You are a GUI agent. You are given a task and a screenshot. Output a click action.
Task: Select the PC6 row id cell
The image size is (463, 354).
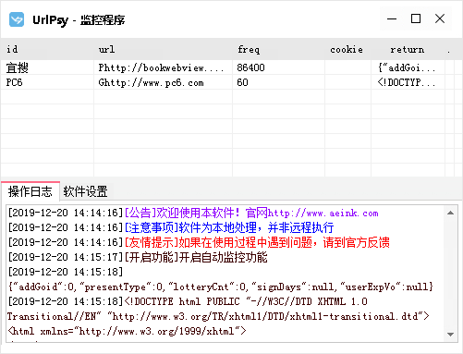pyautogui.click(x=47, y=82)
